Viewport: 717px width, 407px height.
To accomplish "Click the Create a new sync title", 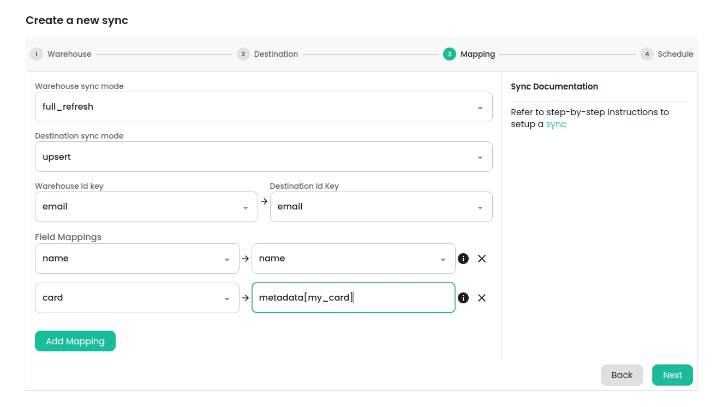I will click(77, 21).
